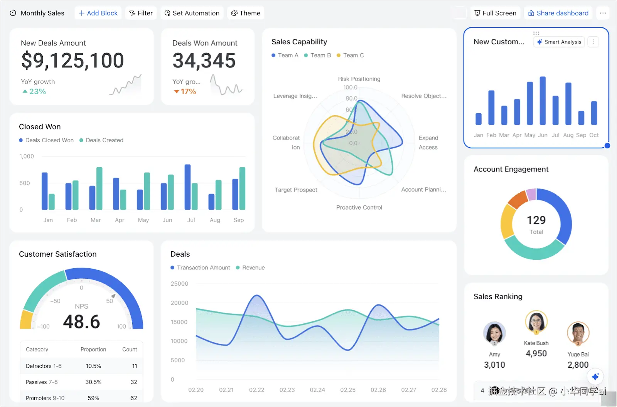Click the 34,345 value
Image resolution: width=617 pixels, height=407 pixels.
click(204, 61)
